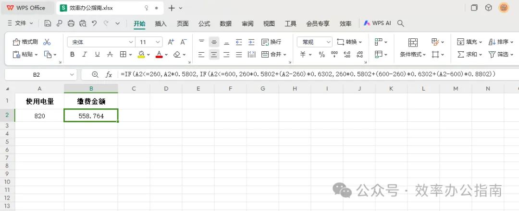Toggle Bold formatting

coord(72,55)
